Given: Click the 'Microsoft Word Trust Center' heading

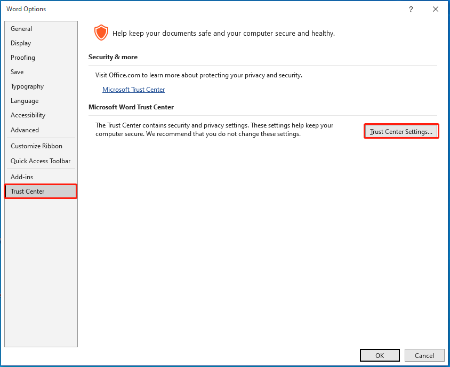Looking at the screenshot, I should [131, 107].
